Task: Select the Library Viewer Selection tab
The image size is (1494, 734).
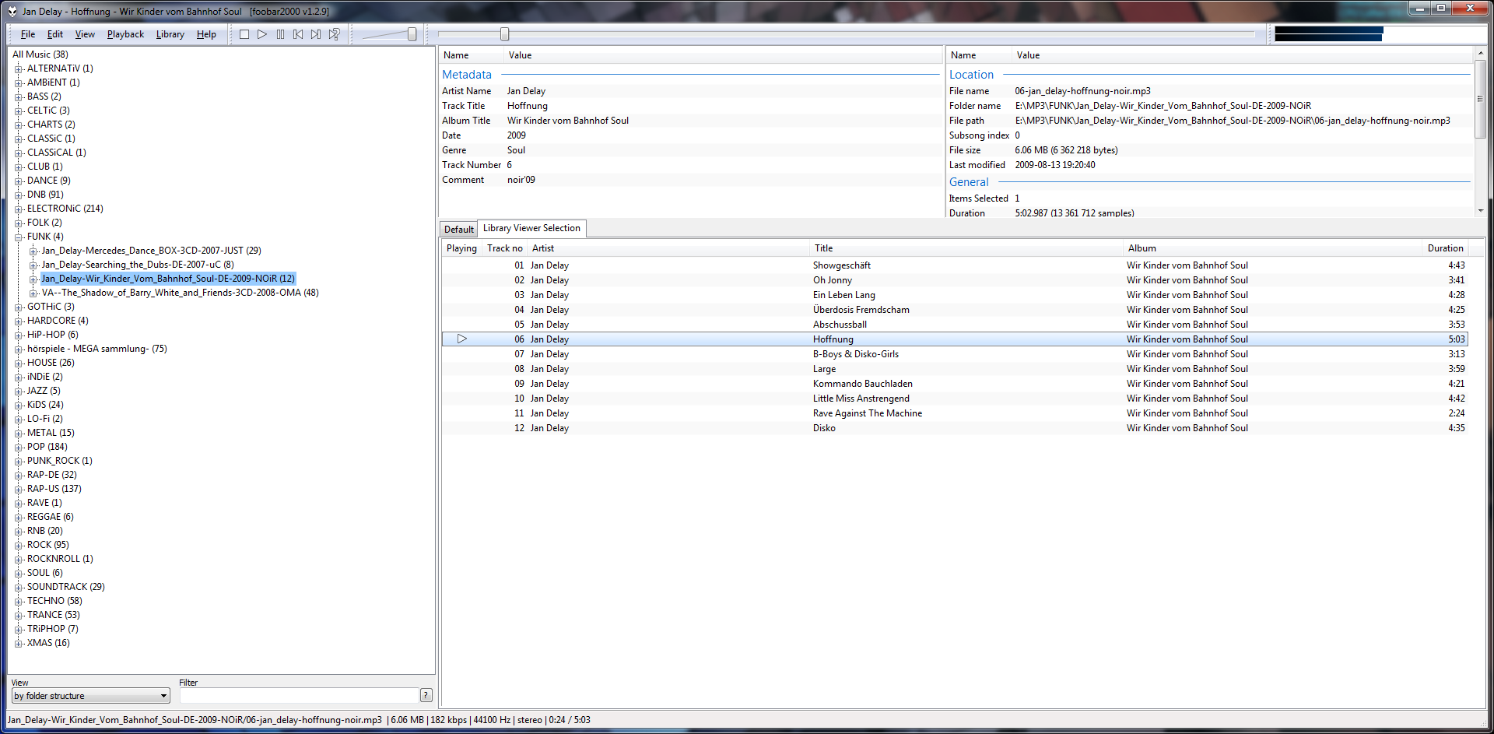Action: [x=531, y=228]
